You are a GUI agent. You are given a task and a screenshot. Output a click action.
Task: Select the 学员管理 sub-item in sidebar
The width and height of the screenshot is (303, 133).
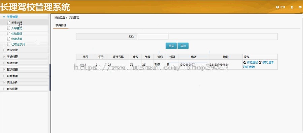pos(16,23)
